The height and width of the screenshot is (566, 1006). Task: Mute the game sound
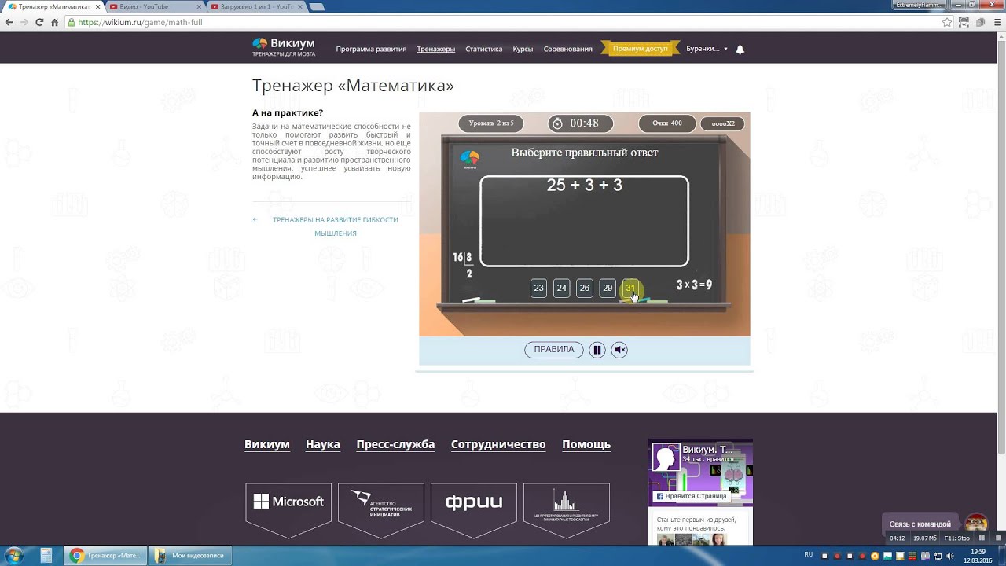tap(619, 350)
